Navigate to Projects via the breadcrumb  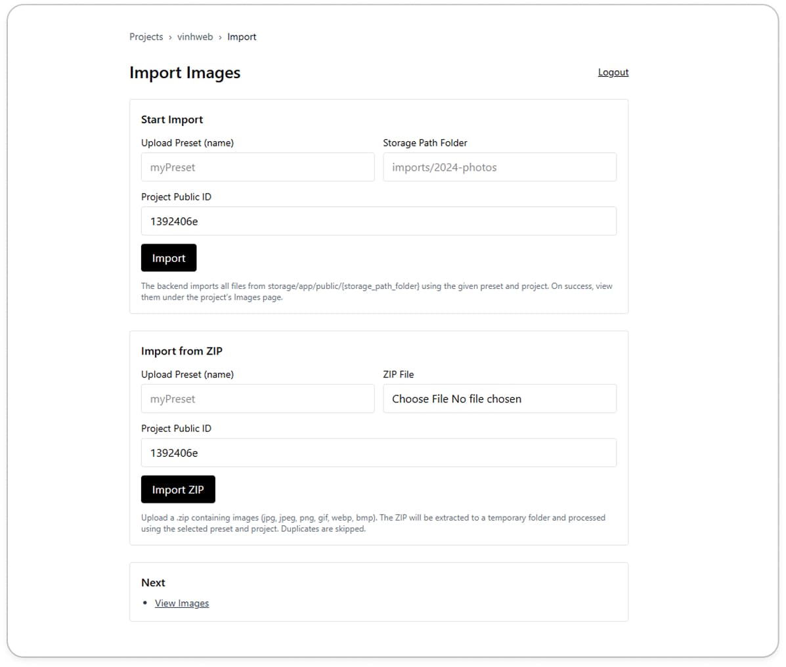146,37
